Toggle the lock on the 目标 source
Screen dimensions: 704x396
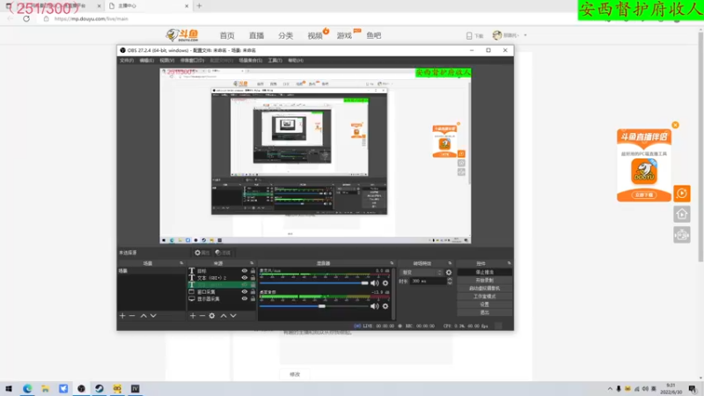click(253, 271)
